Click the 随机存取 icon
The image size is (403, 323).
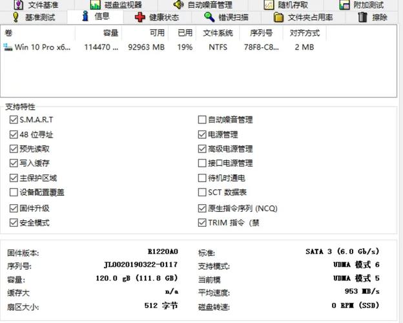pos(269,5)
